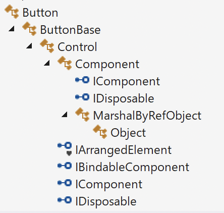Collapse the Control node using its arrow
This screenshot has width=224, height=213.
pos(29,46)
